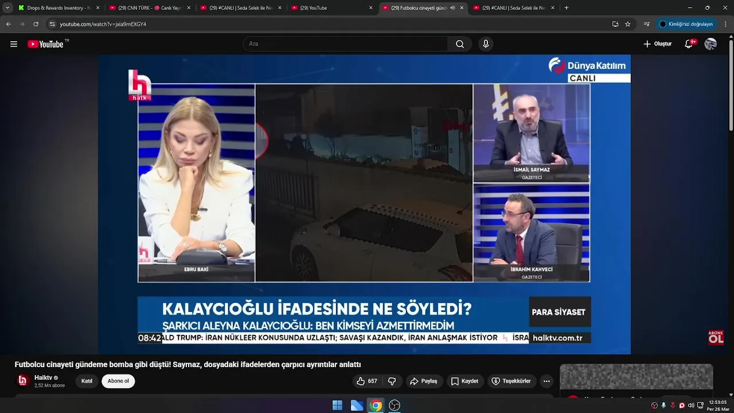Screen dimensions: 734x413
Task: Click the Kimliğinizi doğrulayın button
Action: tap(686, 24)
